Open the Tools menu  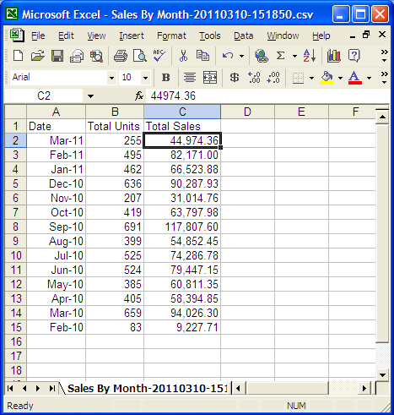click(210, 35)
